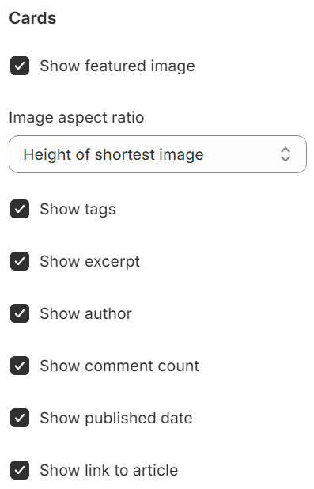
Task: Click the Image aspect ratio field label
Action: (x=77, y=118)
